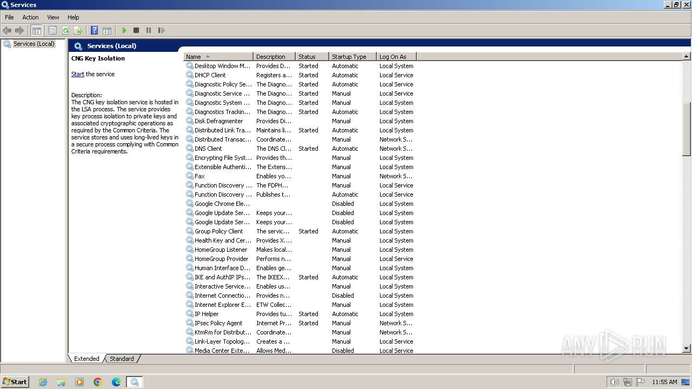
Task: Select the Group Policy Client service
Action: 300,231
